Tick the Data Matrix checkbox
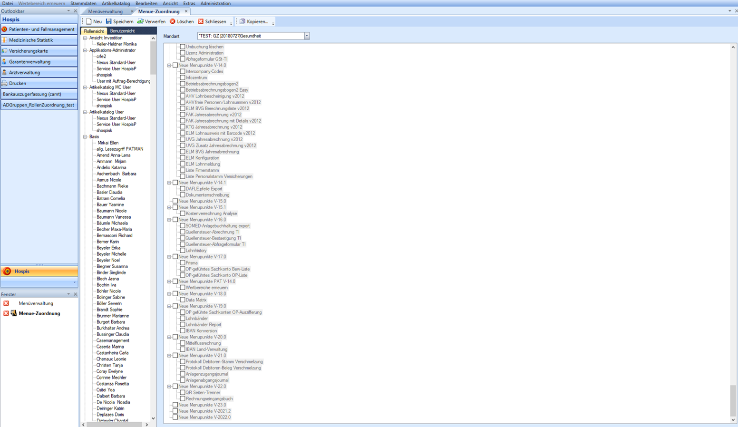Image resolution: width=738 pixels, height=427 pixels. pyautogui.click(x=183, y=301)
